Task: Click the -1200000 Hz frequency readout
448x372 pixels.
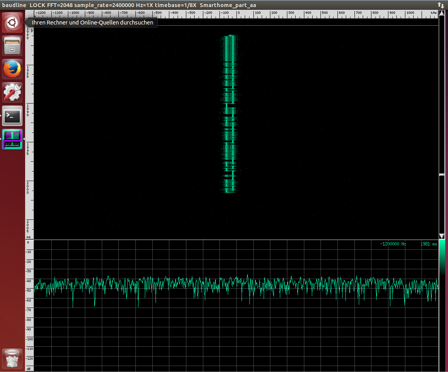Action: (393, 244)
